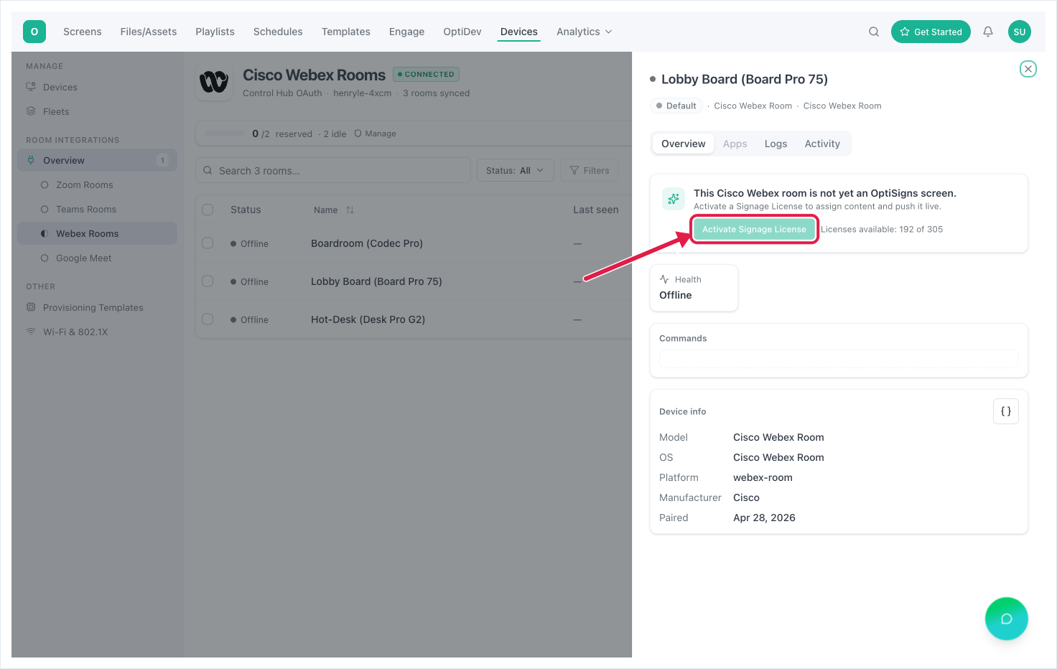Close the Lobby Board details panel
Screen dimensions: 1057x669
1028,69
